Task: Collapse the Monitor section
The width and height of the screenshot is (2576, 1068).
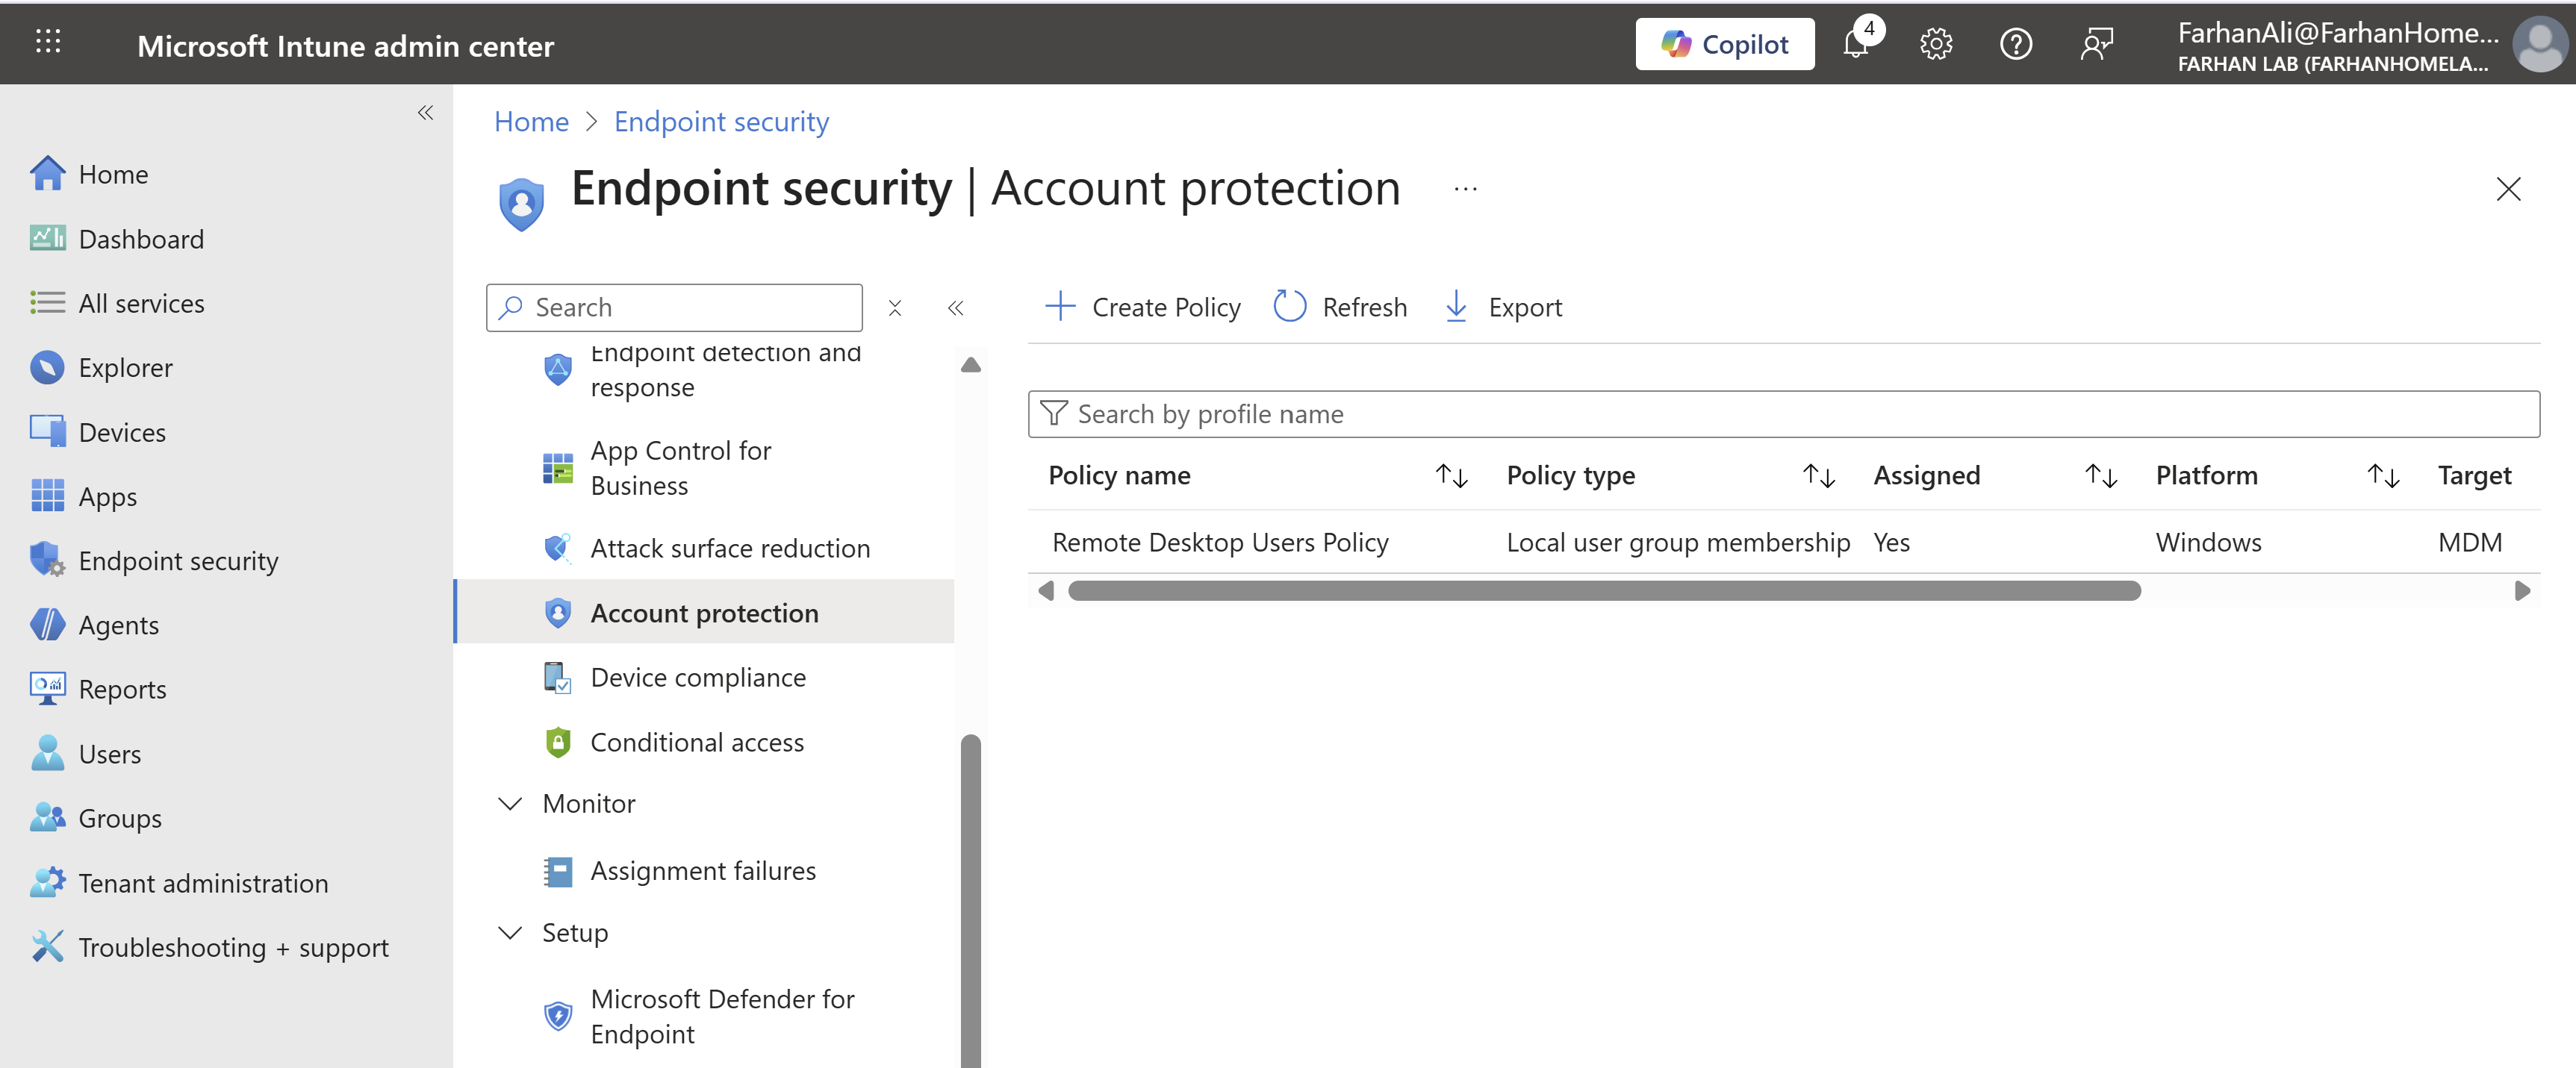Action: click(x=510, y=804)
